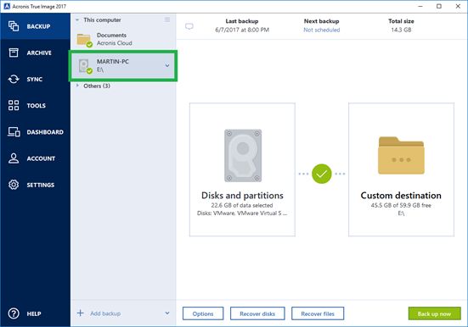The image size is (468, 327).
Task: Select the SYNC menu label
Action: (35, 80)
